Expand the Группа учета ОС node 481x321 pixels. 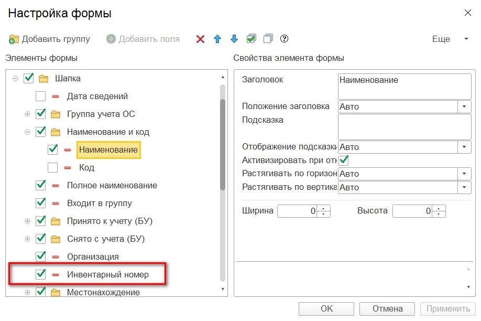coord(27,114)
